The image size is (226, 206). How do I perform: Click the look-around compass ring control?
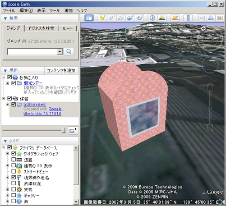point(210,38)
